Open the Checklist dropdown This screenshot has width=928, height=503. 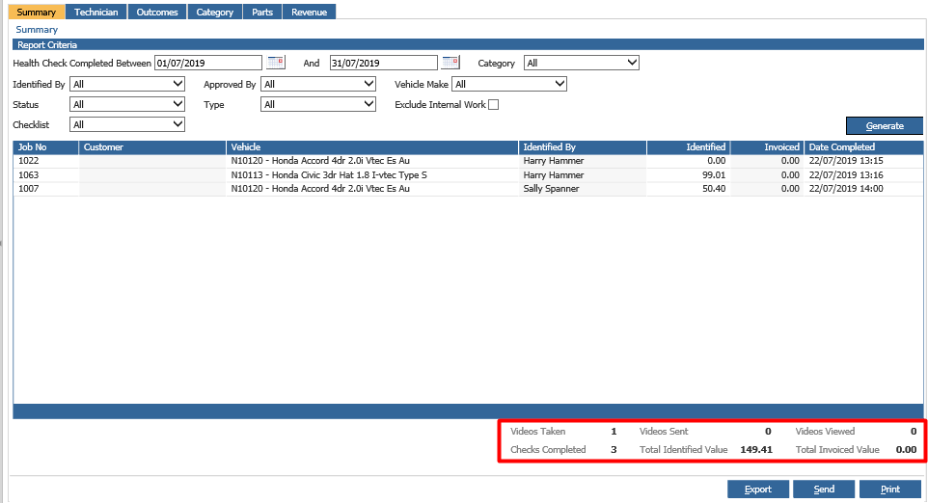pyautogui.click(x=127, y=124)
